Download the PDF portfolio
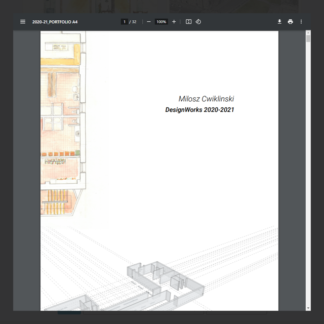This screenshot has width=324, height=324. 279,22
